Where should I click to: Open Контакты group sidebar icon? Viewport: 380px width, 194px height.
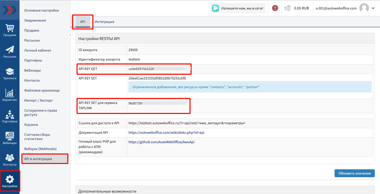(10, 158)
